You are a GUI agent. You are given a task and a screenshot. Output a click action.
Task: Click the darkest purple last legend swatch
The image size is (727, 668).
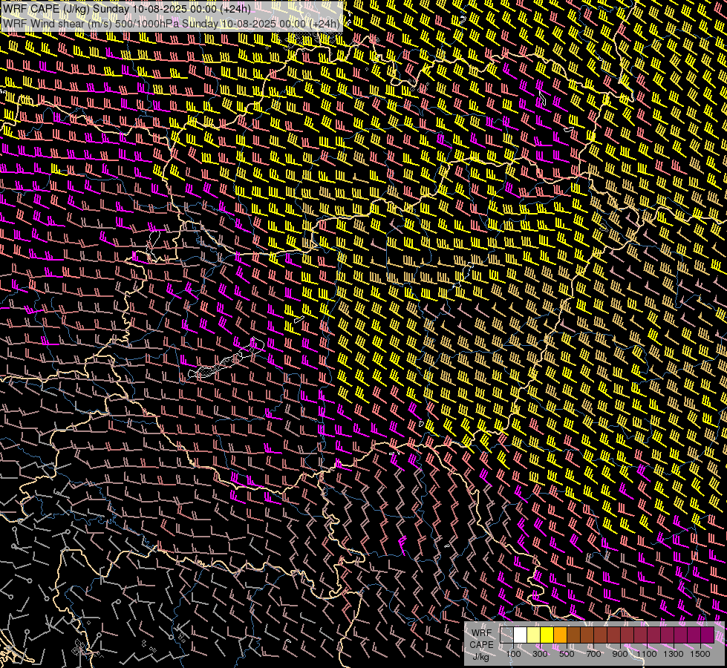pos(707,635)
